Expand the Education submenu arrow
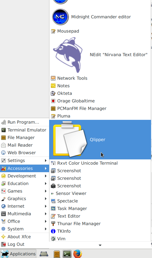Viewport: 152px width, 258px height. 46,184
